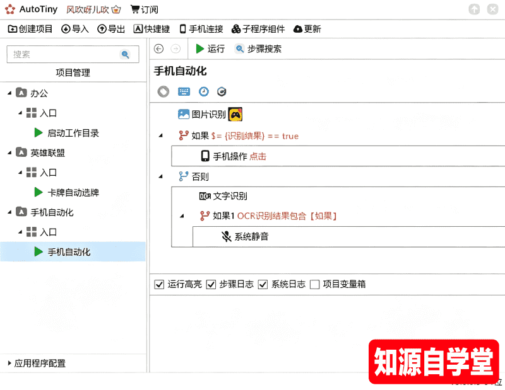The width and height of the screenshot is (505, 390).
Task: Click the branch icon of 否则
Action: tap(183, 176)
